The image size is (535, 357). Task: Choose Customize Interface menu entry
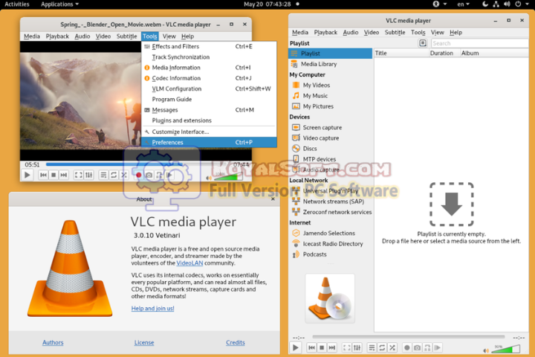point(209,132)
